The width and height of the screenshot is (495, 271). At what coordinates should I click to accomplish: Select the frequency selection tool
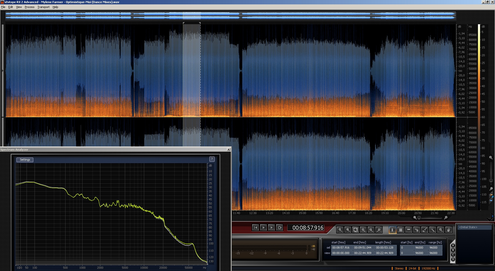pos(409,230)
